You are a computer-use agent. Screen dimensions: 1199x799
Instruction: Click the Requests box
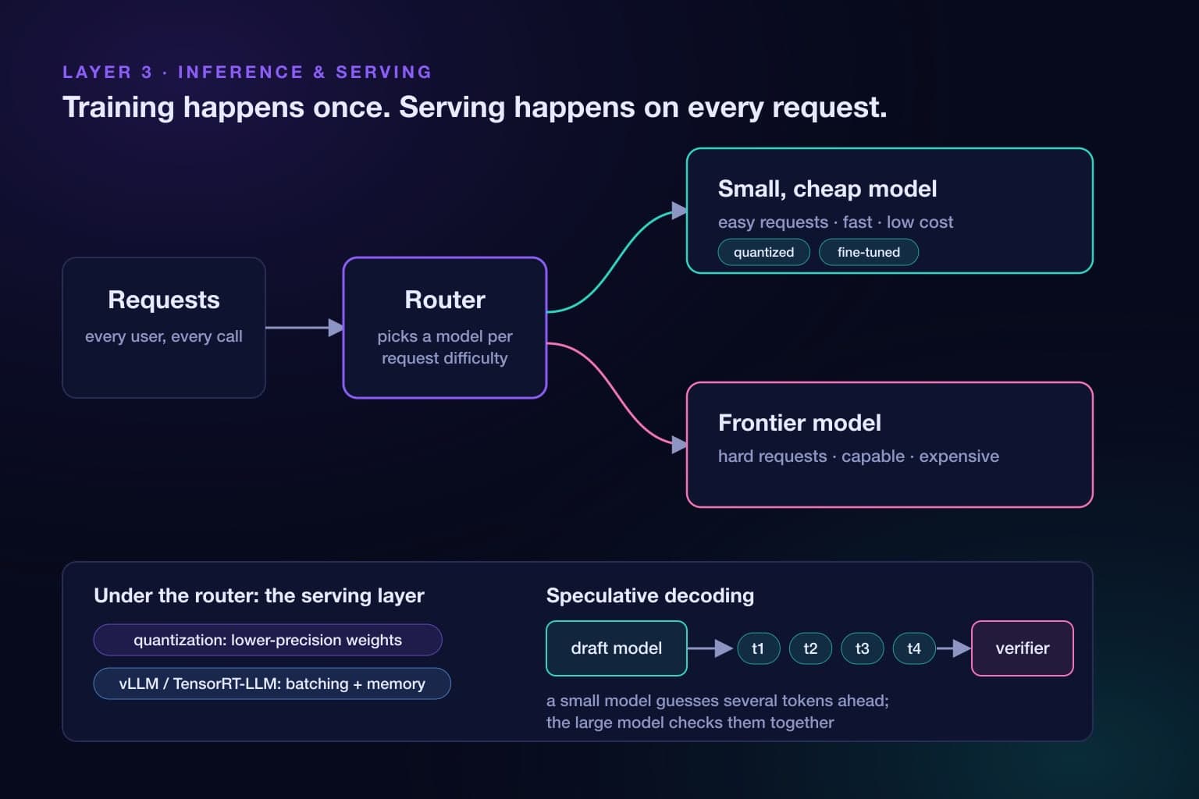tap(164, 328)
